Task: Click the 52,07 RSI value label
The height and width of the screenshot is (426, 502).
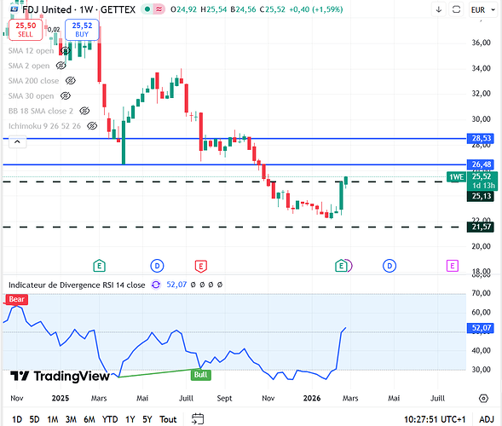Action: (481, 328)
